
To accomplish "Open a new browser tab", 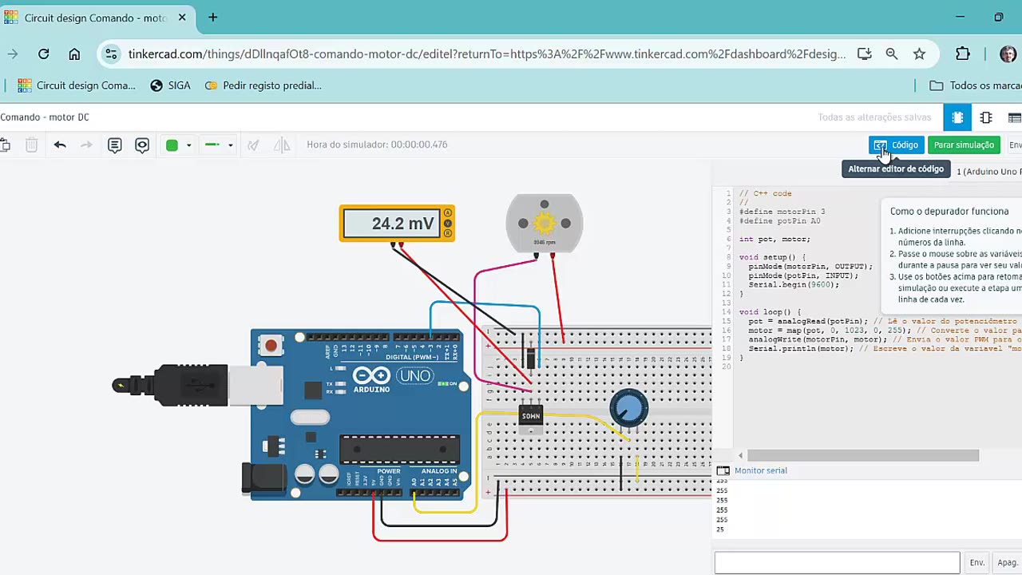I will coord(212,18).
